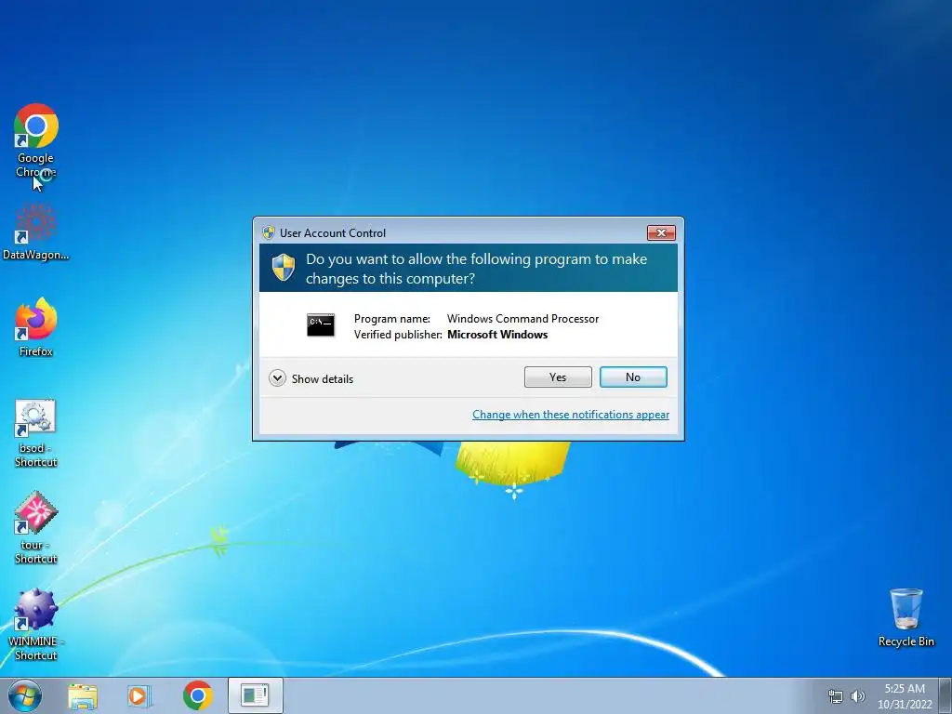Screen dimensions: 952x714
Task: Click the Windows Command Processor program name
Action: (522, 319)
